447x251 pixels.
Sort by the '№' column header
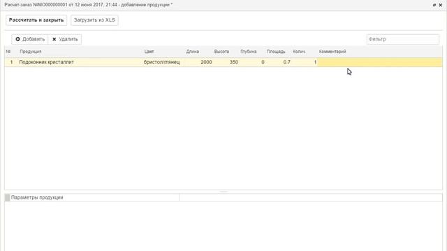[8, 52]
